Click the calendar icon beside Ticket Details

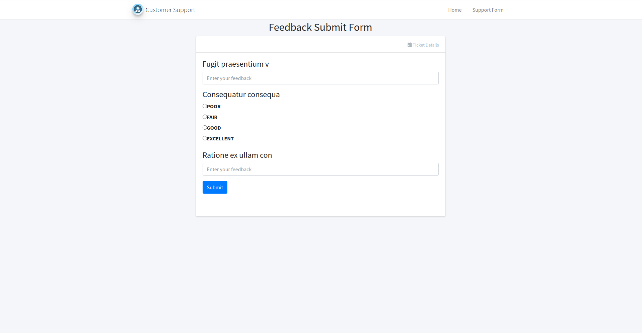[409, 45]
